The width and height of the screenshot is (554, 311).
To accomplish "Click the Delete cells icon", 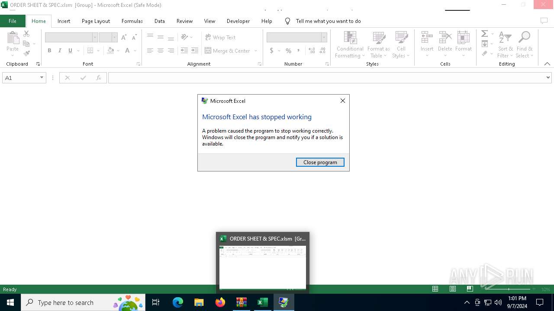I will tap(445, 38).
